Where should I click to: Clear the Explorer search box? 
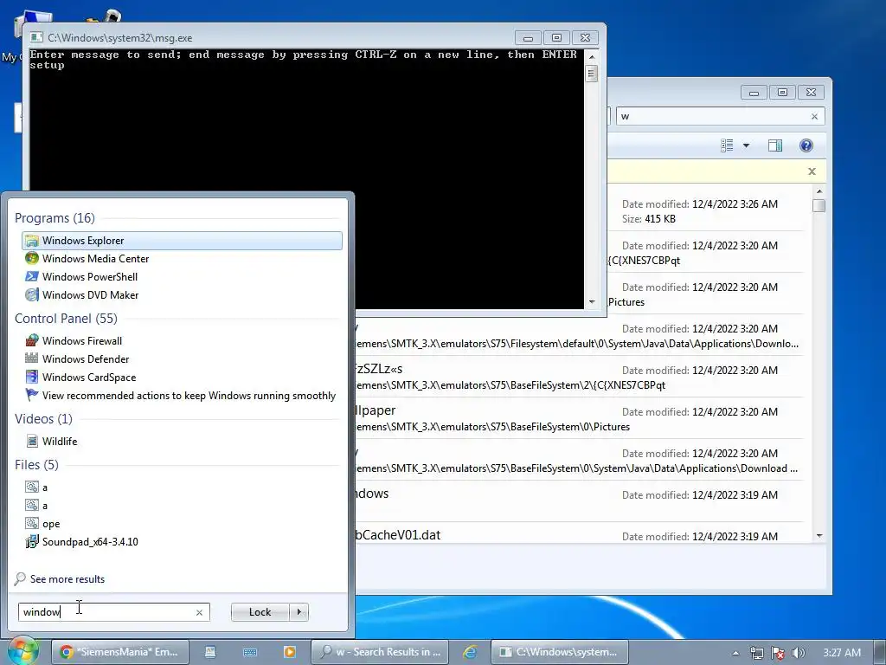[x=814, y=117]
